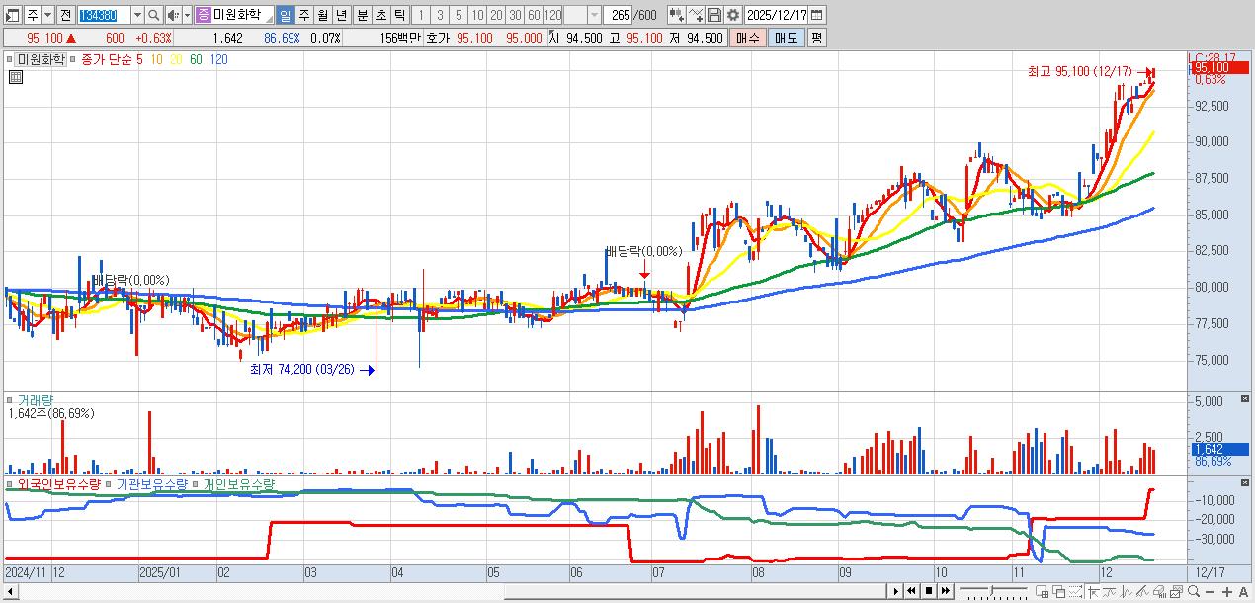Click the scrollbar right arrow button
The height and width of the screenshot is (603, 1255).
tap(895, 591)
